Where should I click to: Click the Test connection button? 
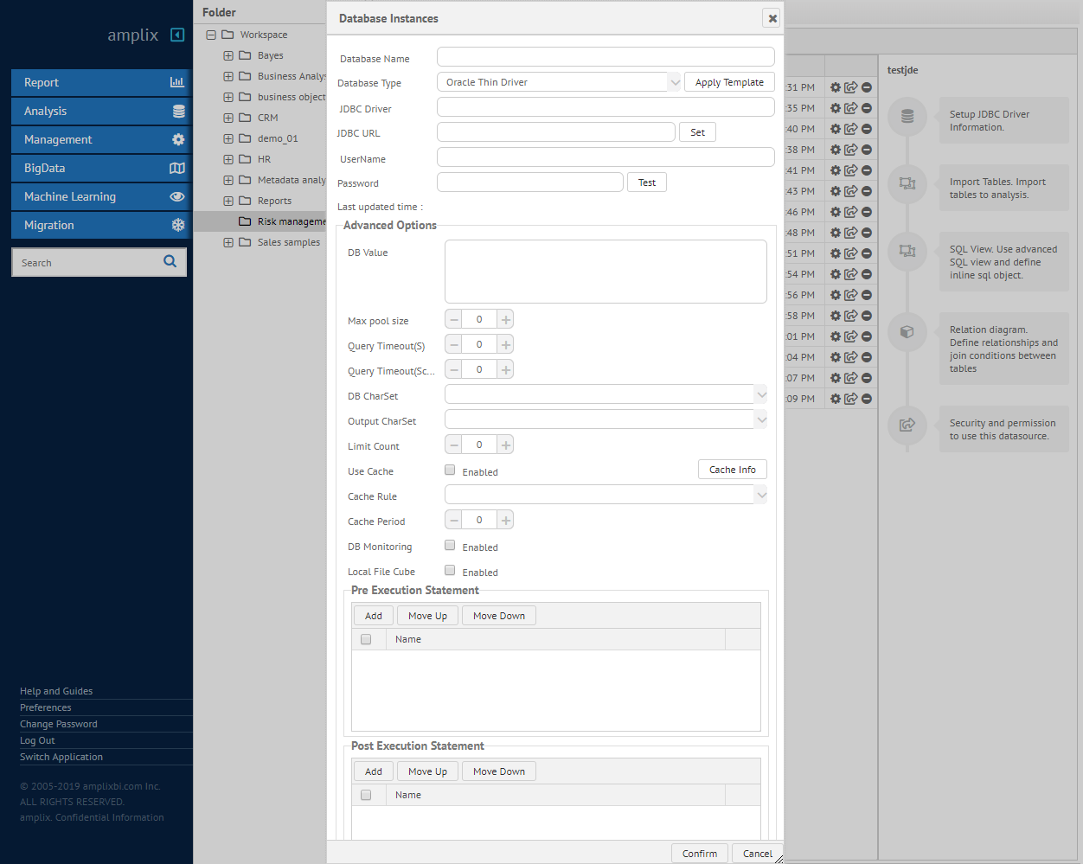coord(646,182)
